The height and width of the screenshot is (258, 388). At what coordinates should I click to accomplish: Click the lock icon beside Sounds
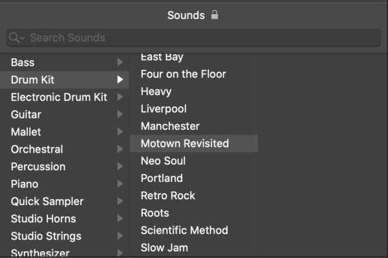pos(215,15)
